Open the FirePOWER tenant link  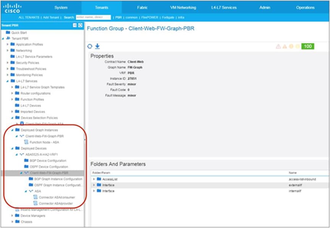coord(150,18)
